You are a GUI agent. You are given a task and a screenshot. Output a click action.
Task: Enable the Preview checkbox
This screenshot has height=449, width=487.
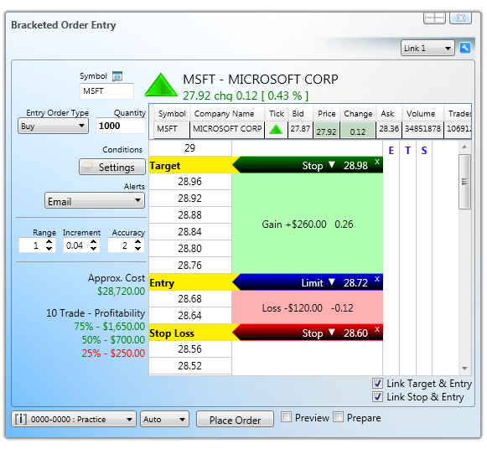click(286, 416)
